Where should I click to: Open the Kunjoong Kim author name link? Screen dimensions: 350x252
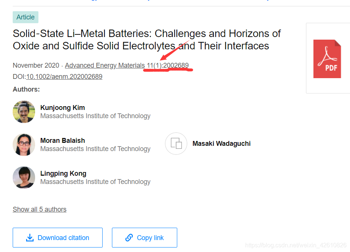pos(63,108)
